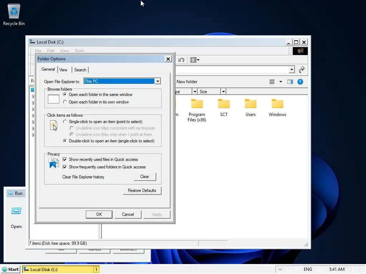Image resolution: width=366 pixels, height=274 pixels.
Task: Click the drive icon in Local Disk titlebar
Action: tap(32, 42)
